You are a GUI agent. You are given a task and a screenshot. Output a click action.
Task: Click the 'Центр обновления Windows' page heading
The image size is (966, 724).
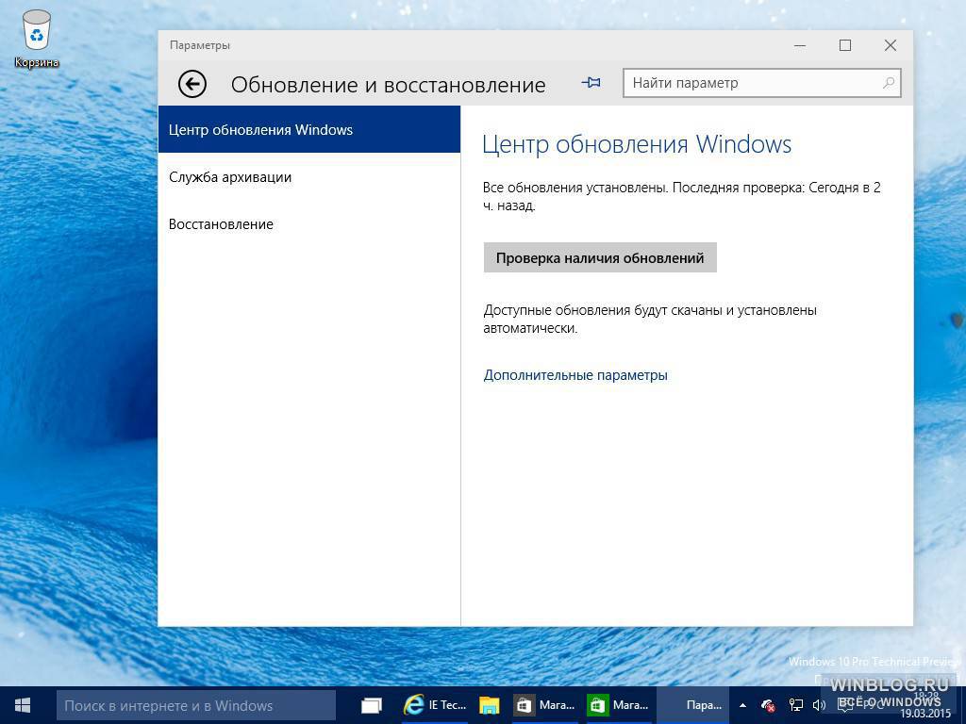tap(637, 144)
